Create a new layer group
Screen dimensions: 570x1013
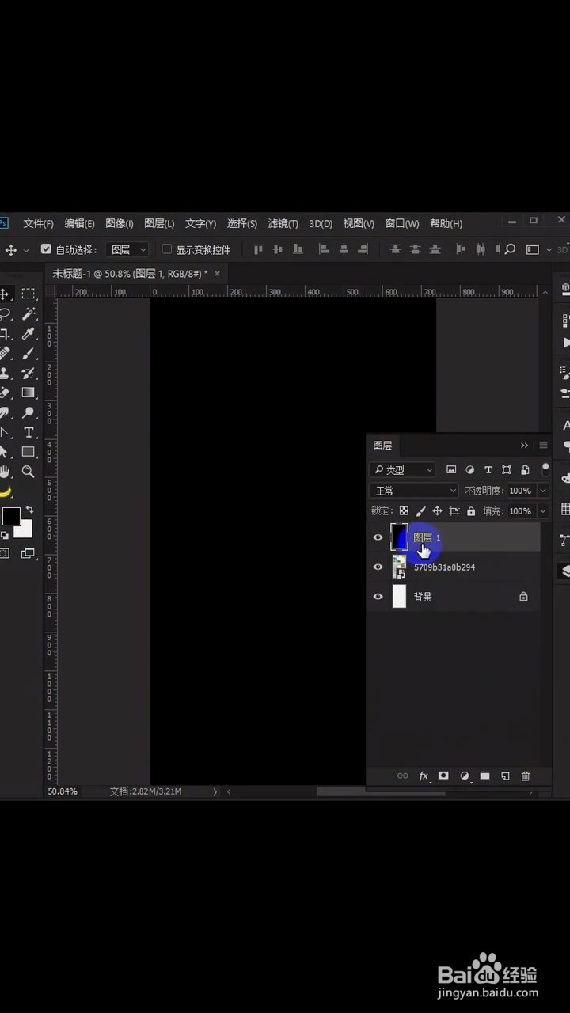[484, 776]
